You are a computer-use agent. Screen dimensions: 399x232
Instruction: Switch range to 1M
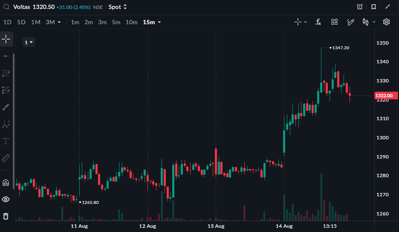pyautogui.click(x=36, y=23)
